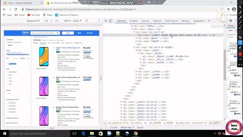This screenshot has height=137, width=243.
Task: Open the What's New drawer tab
Action: (126, 127)
